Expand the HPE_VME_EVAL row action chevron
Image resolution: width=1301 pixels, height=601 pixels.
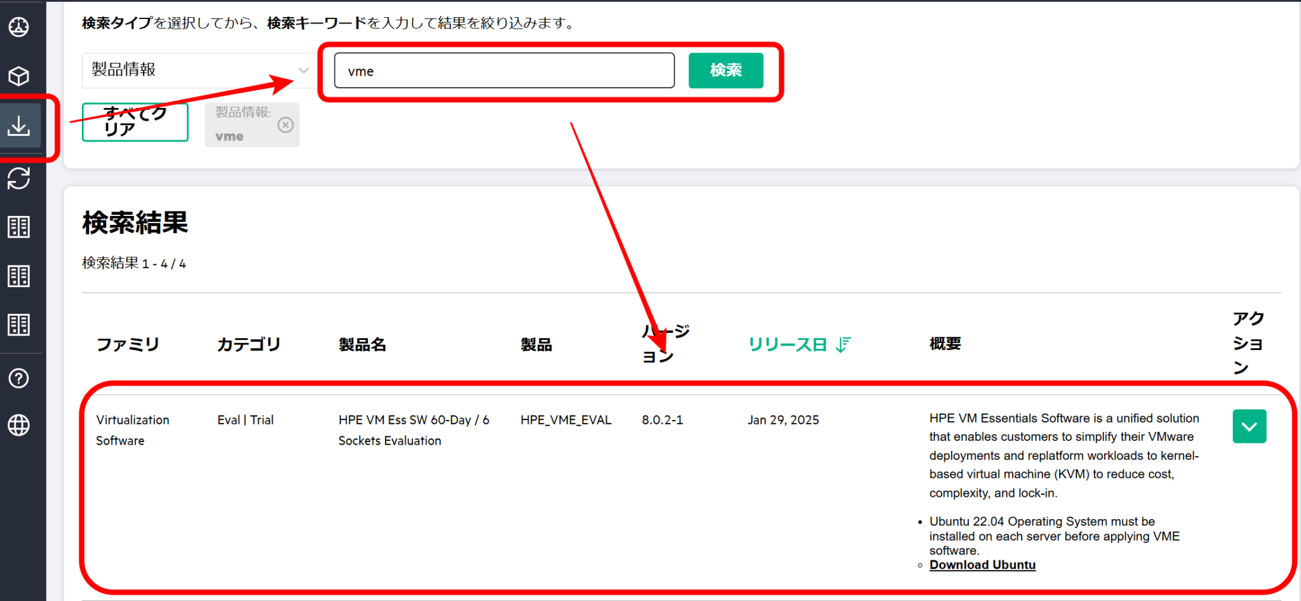(1249, 426)
